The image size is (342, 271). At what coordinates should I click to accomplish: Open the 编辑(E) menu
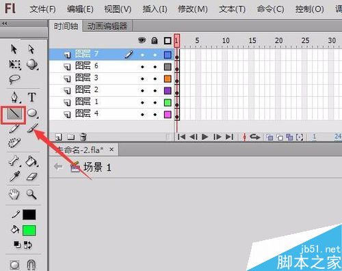tap(80, 9)
